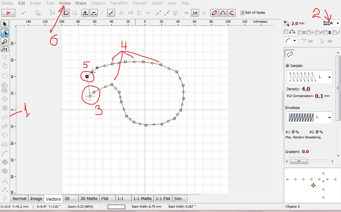
Task: Click the red X cancel button
Action: coord(8,13)
